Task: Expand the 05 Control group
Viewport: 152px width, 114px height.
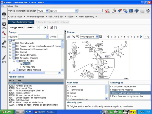Action: point(10,52)
